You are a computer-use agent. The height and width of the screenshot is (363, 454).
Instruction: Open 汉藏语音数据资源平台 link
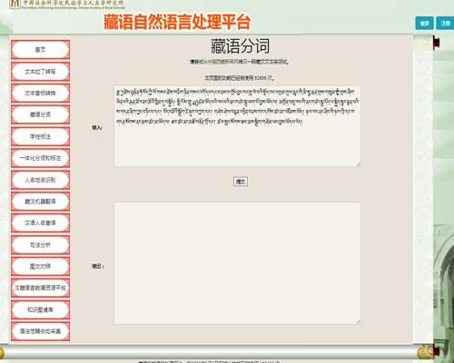coord(40,288)
